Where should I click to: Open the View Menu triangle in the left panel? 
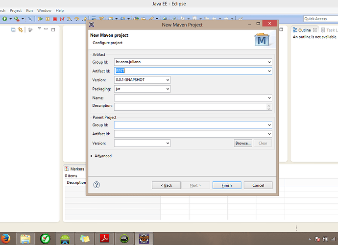click(x=40, y=28)
